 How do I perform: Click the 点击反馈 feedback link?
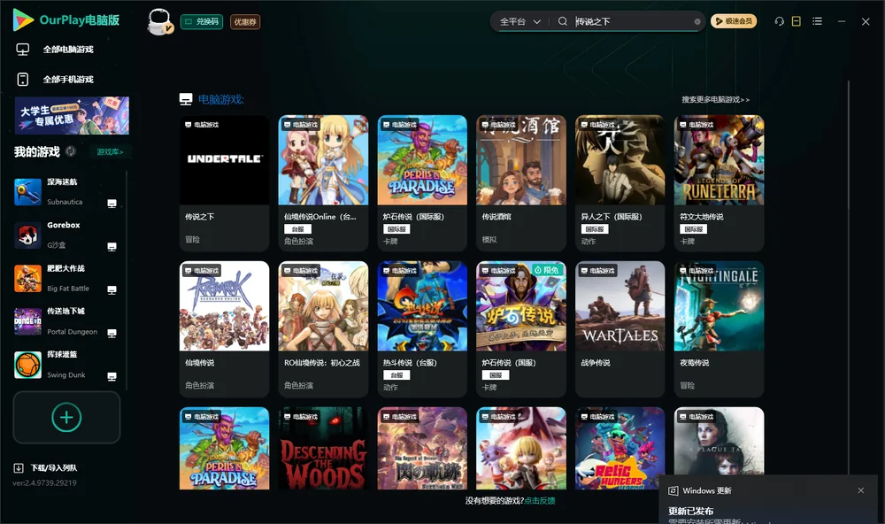click(540, 500)
